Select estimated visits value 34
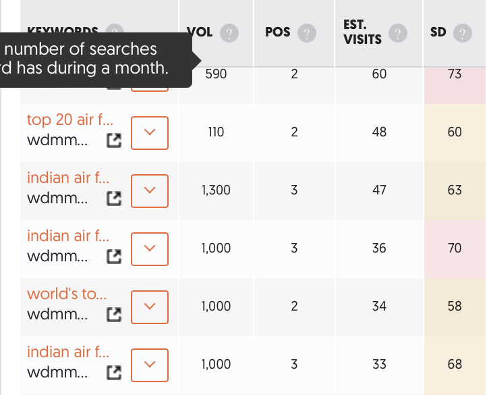Viewport: 489px width, 395px height. pyautogui.click(x=379, y=307)
